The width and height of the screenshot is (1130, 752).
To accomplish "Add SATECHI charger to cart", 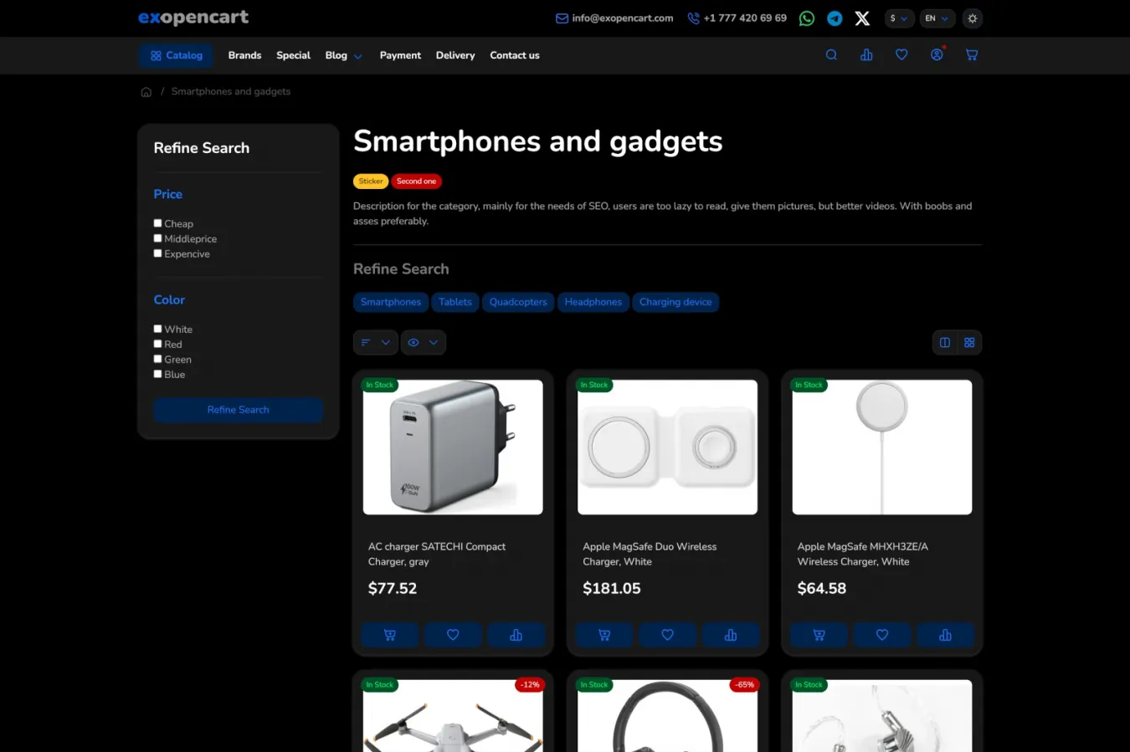I will point(390,635).
